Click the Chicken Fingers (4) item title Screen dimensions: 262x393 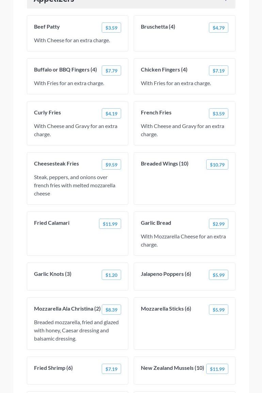[x=164, y=69]
